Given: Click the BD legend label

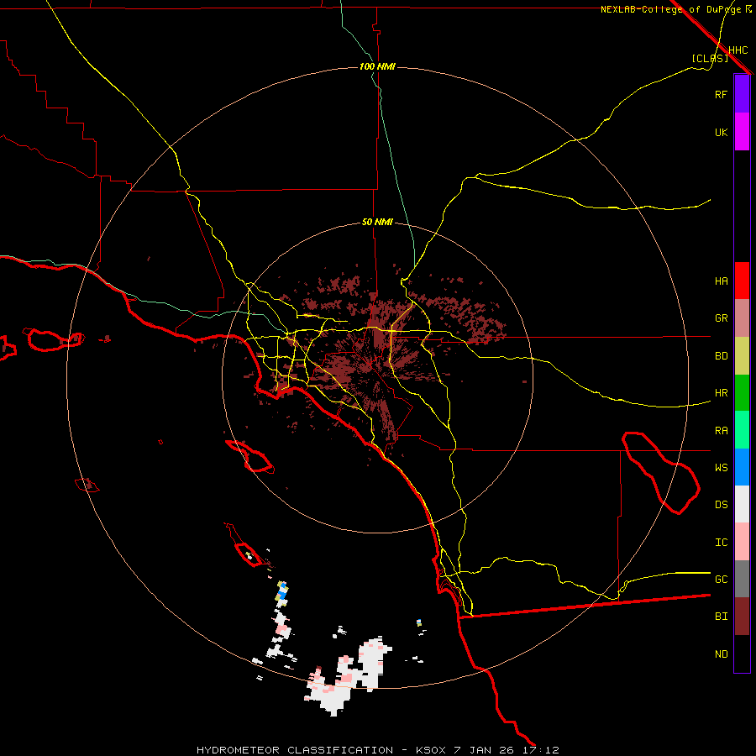Looking at the screenshot, I should [x=721, y=356].
